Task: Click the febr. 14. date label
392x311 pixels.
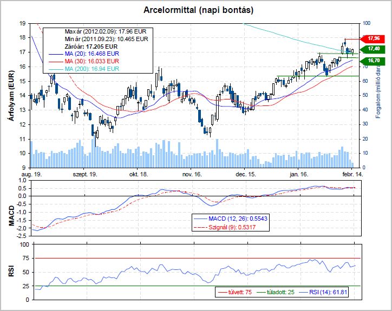Action: [352, 174]
